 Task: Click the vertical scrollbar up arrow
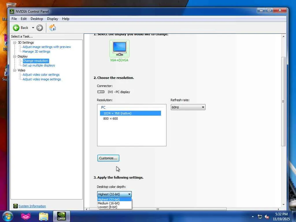coord(283,36)
